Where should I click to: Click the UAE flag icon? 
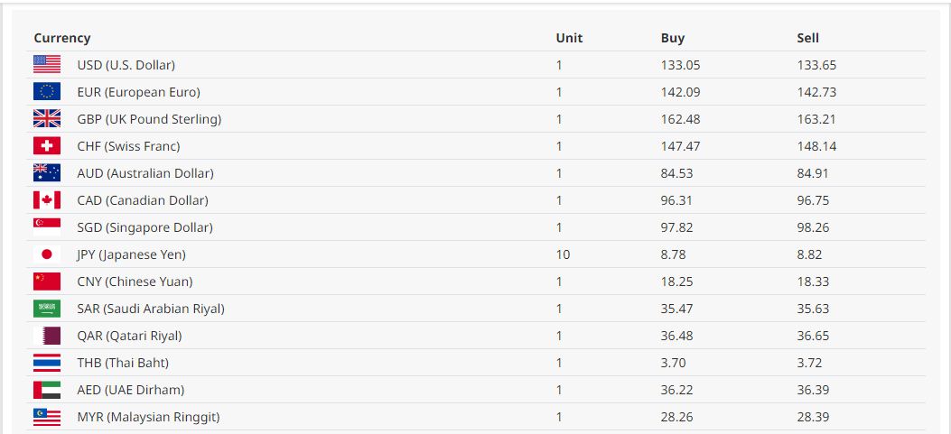coord(47,390)
